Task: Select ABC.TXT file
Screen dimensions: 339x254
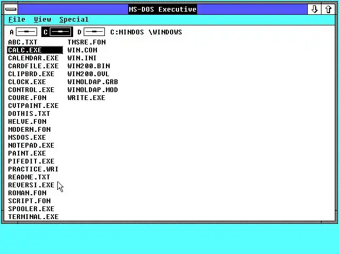Action: click(23, 42)
